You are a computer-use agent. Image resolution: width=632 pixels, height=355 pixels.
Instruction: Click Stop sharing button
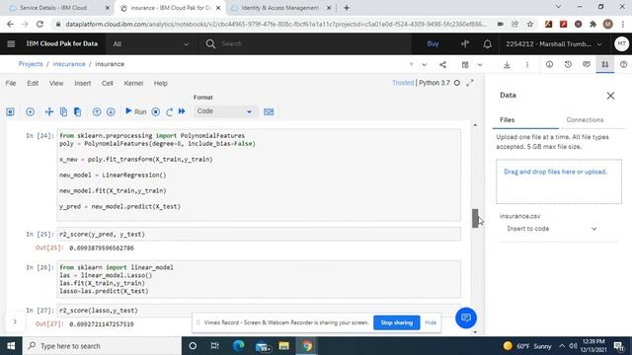pyautogui.click(x=397, y=322)
